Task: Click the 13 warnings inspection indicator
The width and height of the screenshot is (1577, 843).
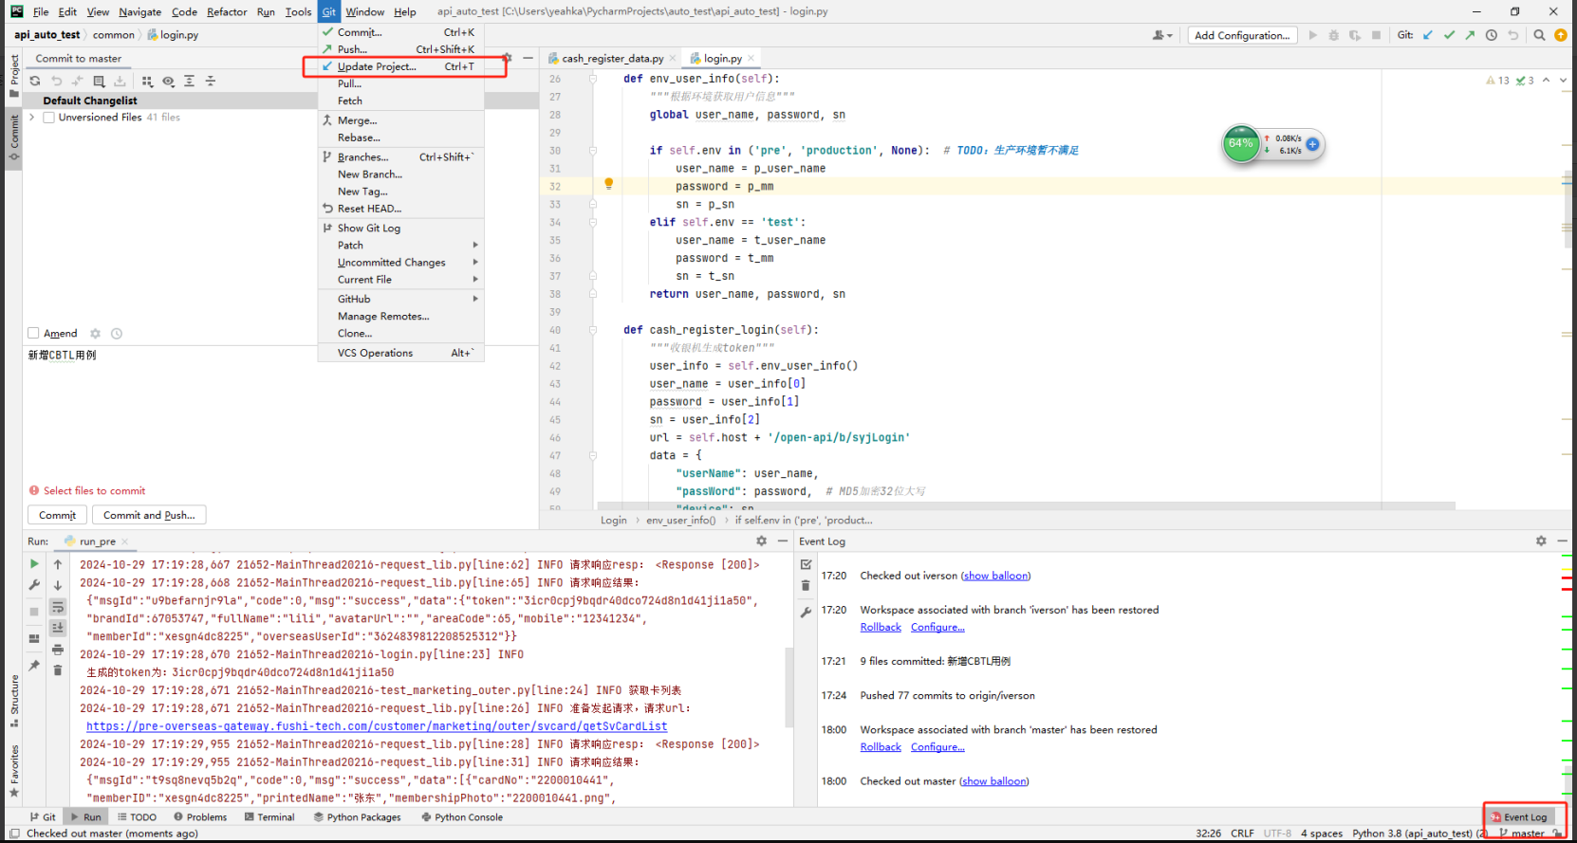Action: pyautogui.click(x=1497, y=81)
